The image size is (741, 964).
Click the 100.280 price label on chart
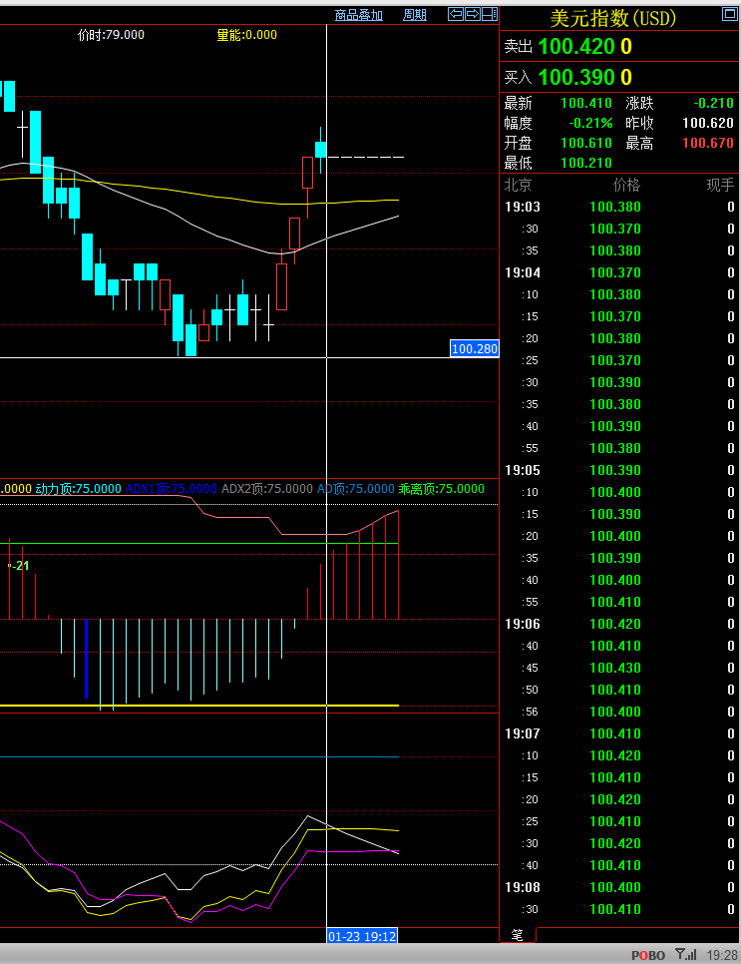[x=475, y=349]
